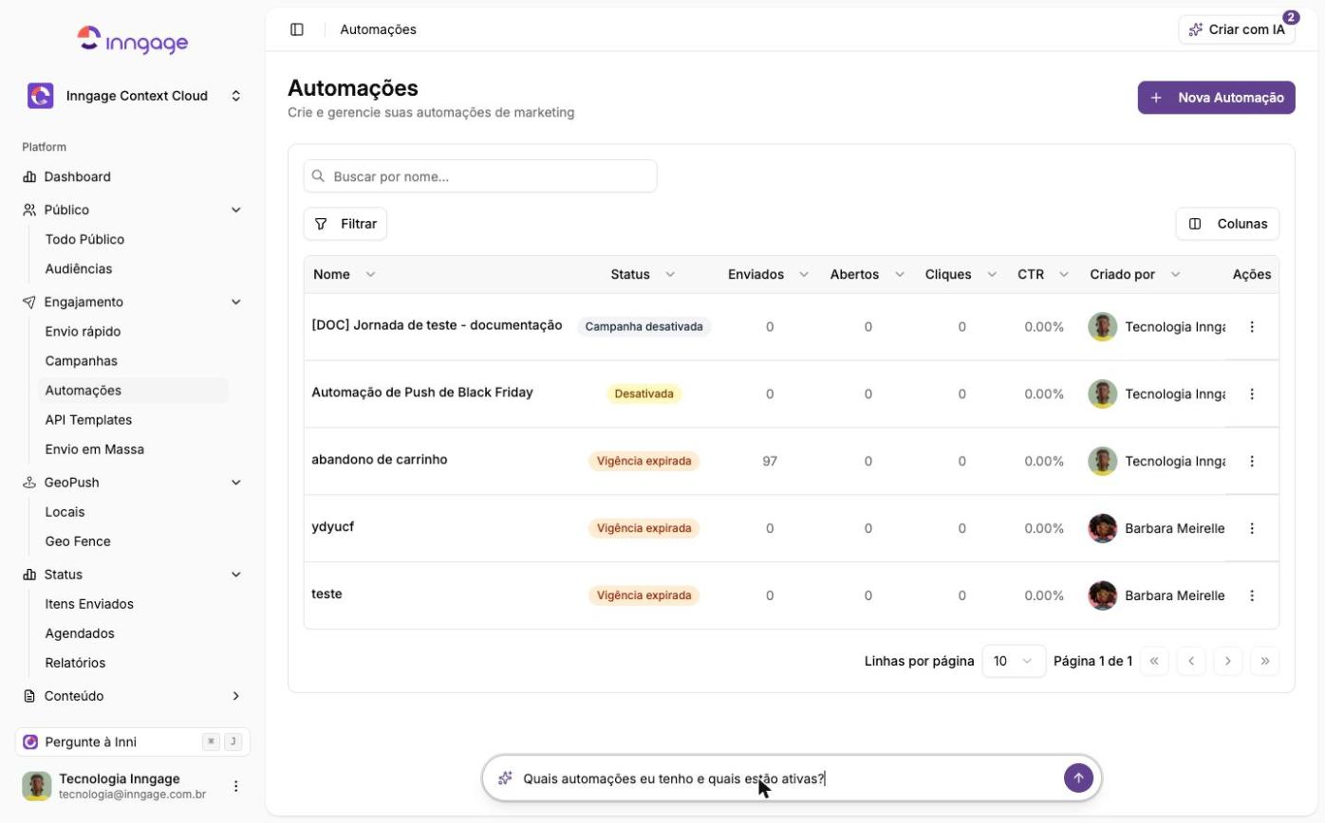Go to Dashboard menu item

(x=78, y=176)
